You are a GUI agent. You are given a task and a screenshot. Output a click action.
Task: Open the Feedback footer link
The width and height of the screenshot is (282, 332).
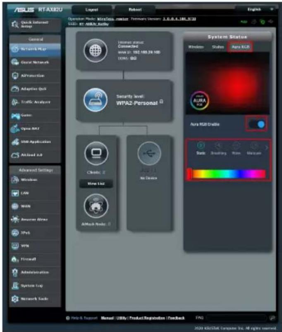tap(176, 318)
